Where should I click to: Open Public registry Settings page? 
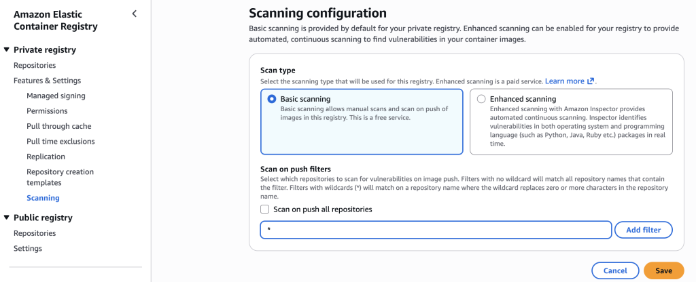(x=28, y=248)
